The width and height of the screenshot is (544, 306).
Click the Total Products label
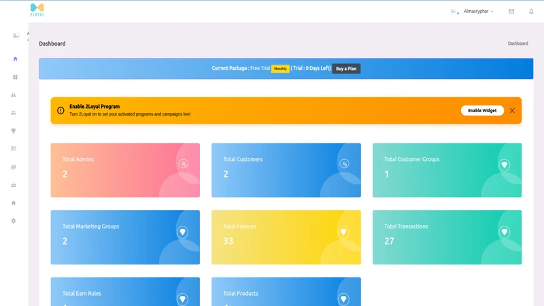pos(241,294)
